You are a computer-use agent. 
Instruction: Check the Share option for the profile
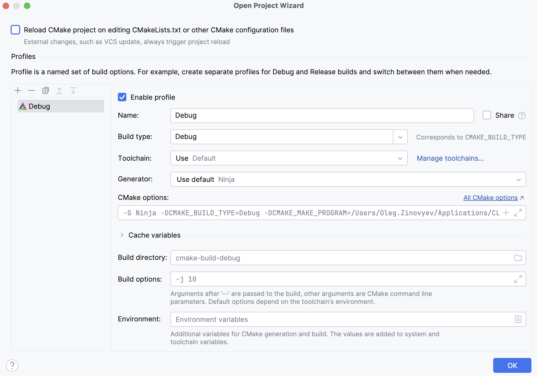(487, 115)
